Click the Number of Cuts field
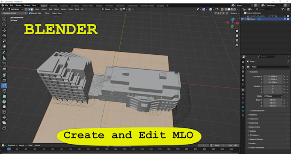The width and height of the screenshot is (291, 154). (x=15, y=13)
